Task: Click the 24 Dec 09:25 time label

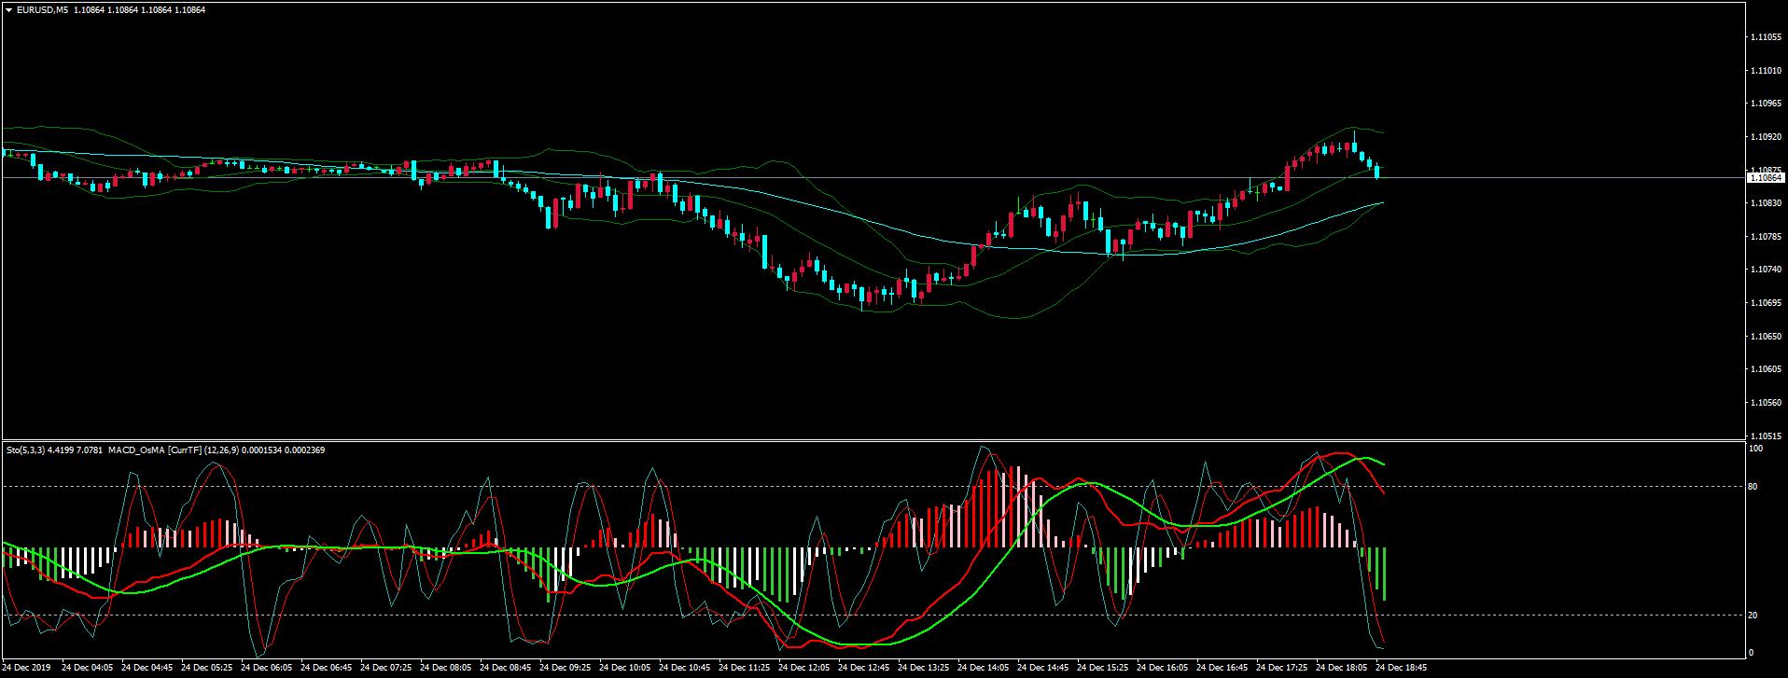Action: [x=566, y=668]
